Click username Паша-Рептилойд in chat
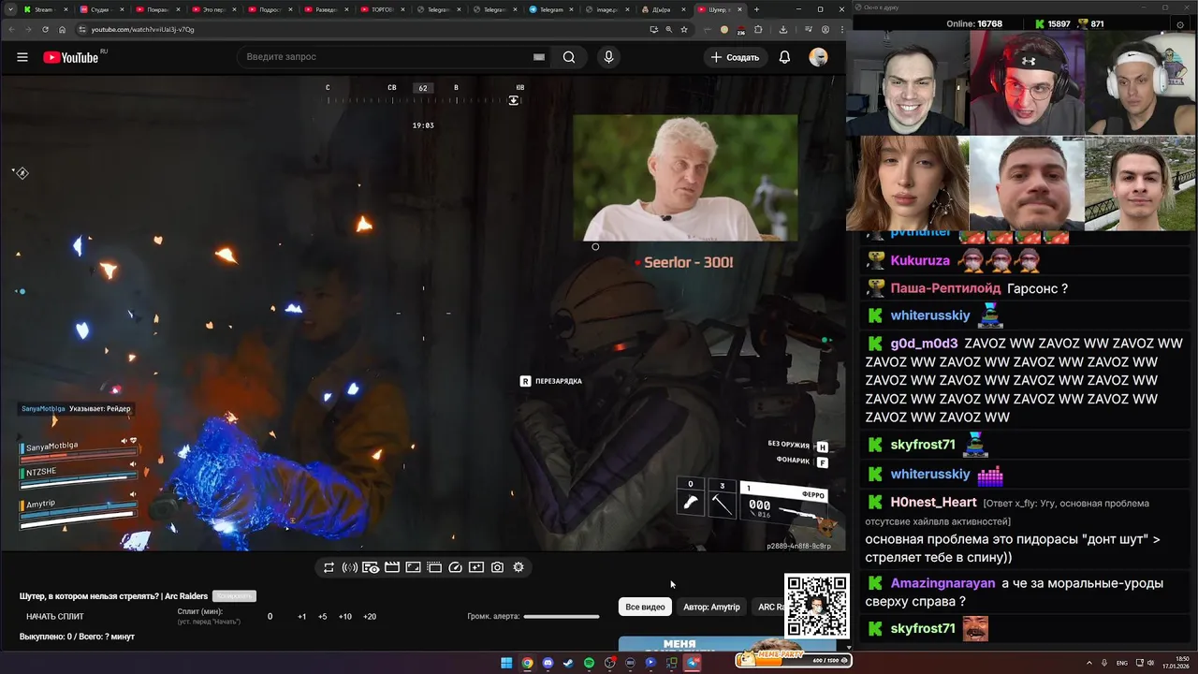Viewport: 1198px width, 674px height. click(x=945, y=288)
